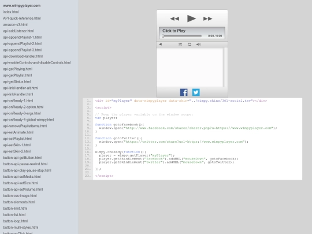Viewport: 312px width, 234px height.
Task: Open api-appendPlaylist-2.html
Action: [x=23, y=43]
